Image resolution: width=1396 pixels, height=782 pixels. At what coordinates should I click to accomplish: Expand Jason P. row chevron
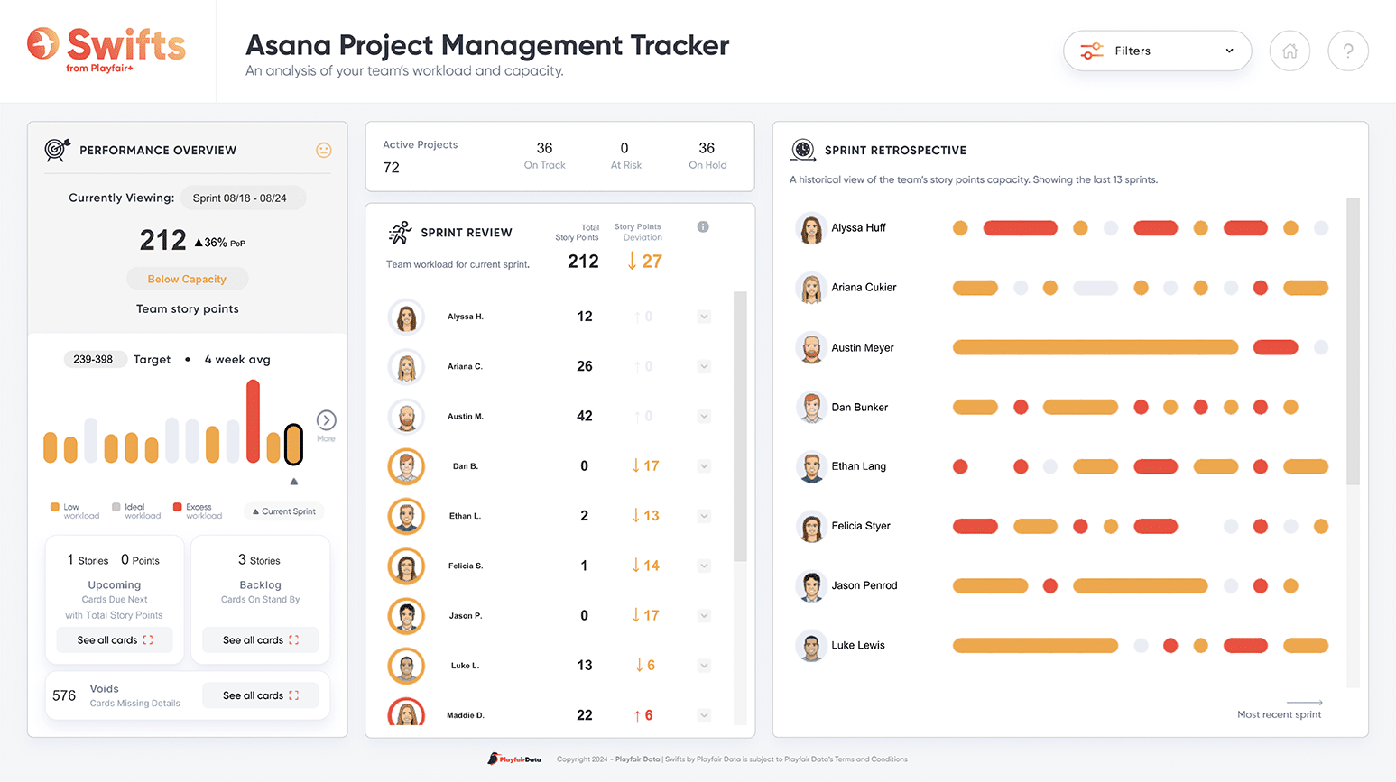704,615
